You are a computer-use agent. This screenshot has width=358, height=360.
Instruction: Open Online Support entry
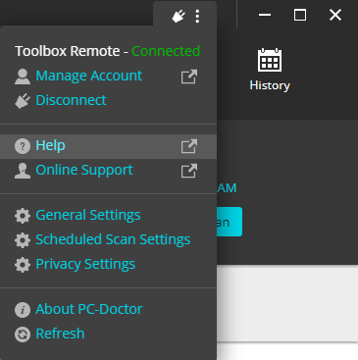[84, 171]
